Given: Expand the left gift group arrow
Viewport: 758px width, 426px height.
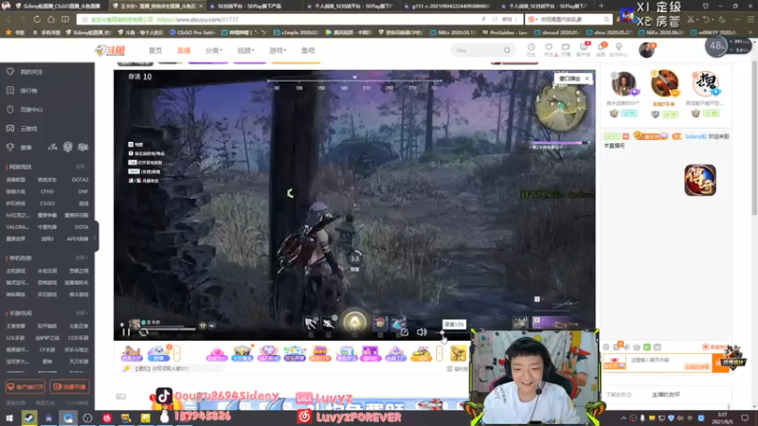Looking at the screenshot, I should (x=177, y=353).
